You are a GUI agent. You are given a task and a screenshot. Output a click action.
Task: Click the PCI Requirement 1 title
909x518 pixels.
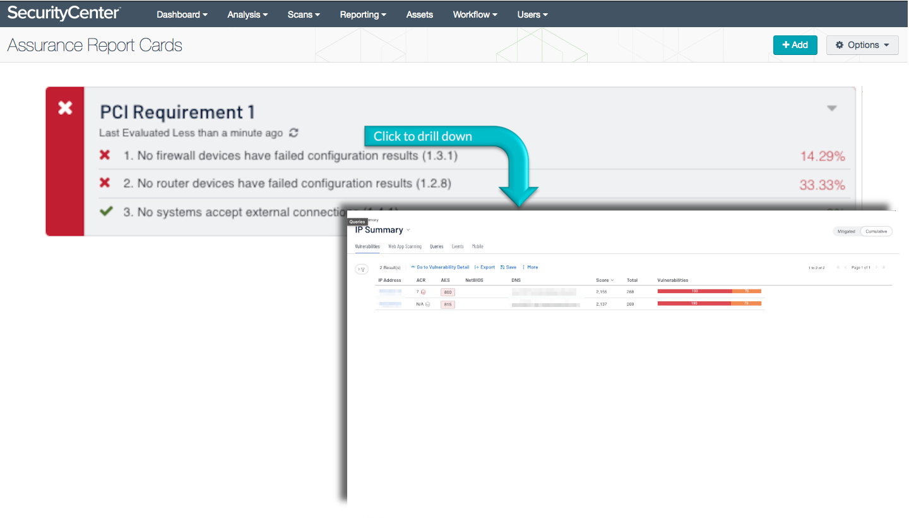(x=177, y=112)
